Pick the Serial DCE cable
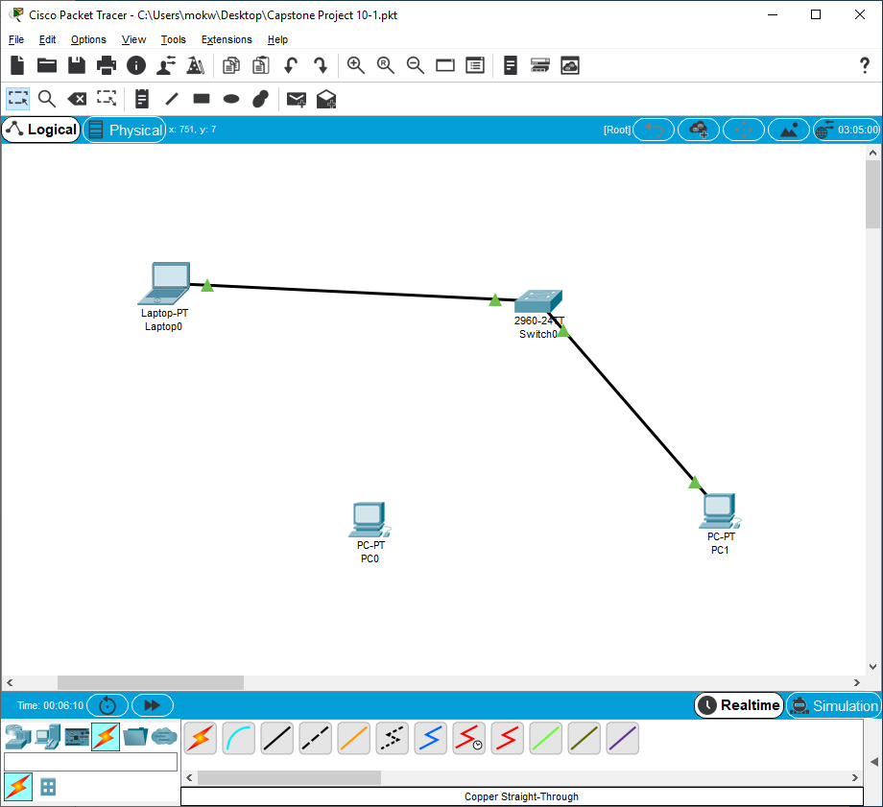 tap(469, 738)
